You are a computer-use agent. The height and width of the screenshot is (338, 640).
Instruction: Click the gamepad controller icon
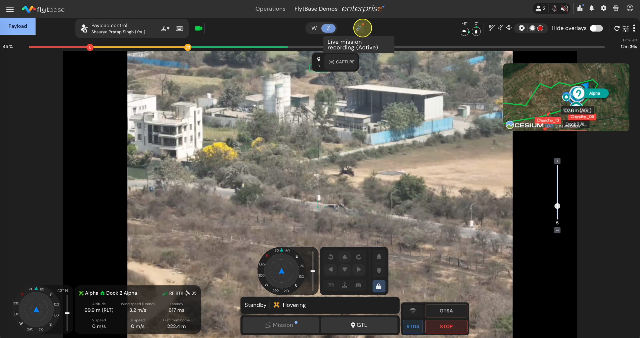(358, 285)
